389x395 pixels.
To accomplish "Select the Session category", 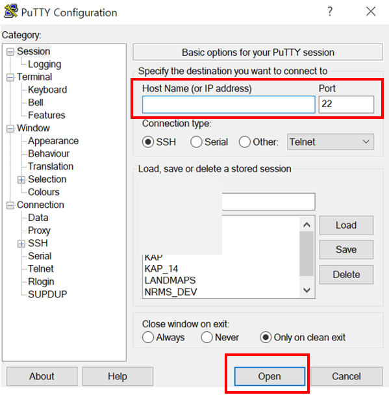I will click(34, 51).
